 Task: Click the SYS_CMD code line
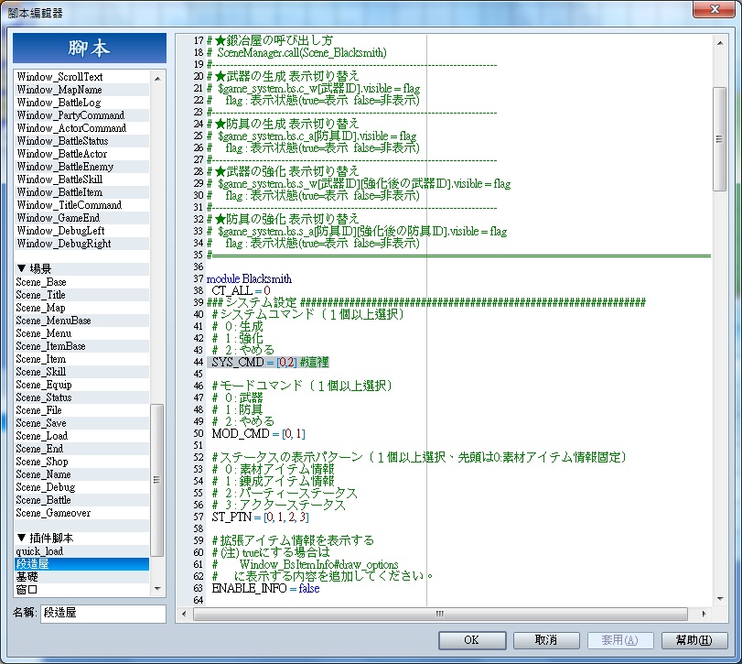pyautogui.click(x=270, y=363)
